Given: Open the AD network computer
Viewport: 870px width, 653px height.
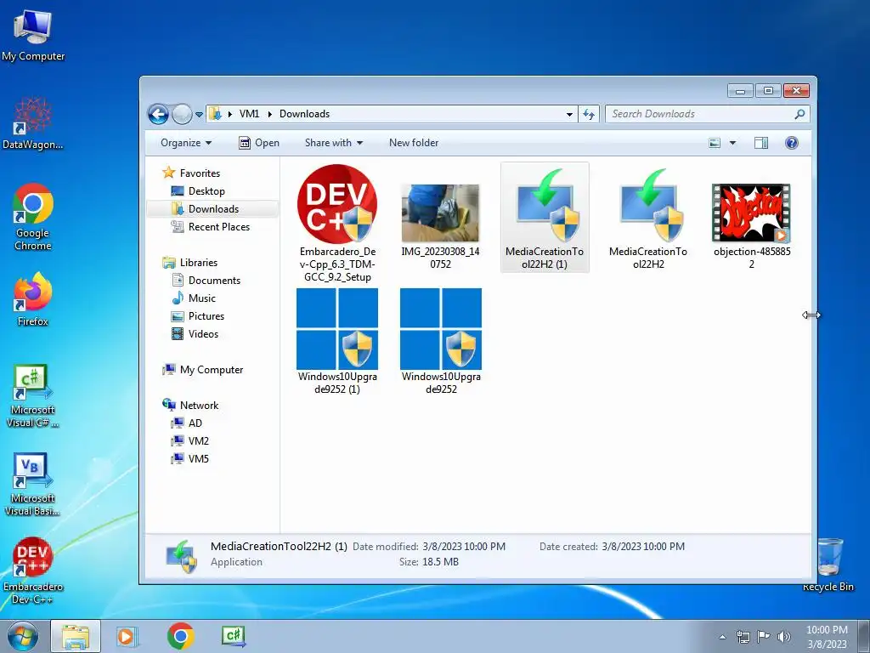Looking at the screenshot, I should (187, 423).
